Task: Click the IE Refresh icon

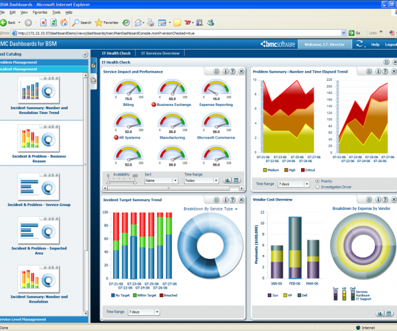Action: pos(54,23)
